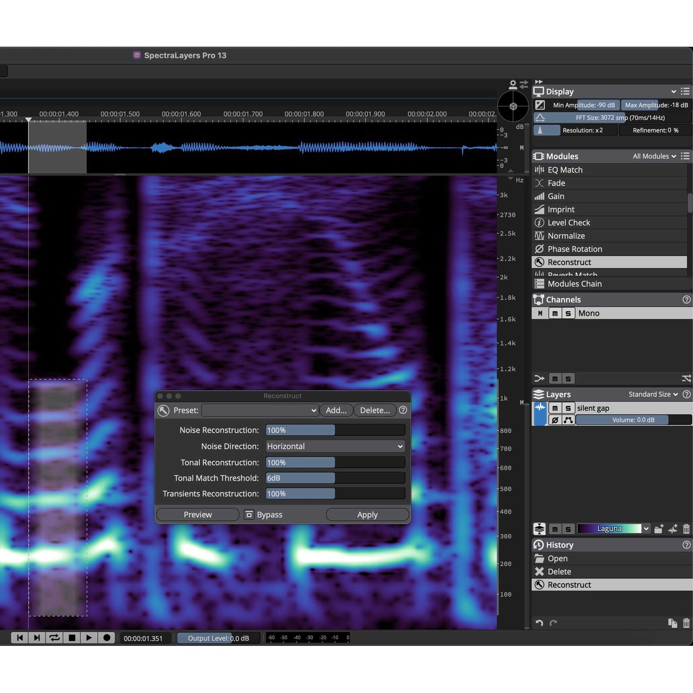Select Reconstruct in History list
The width and height of the screenshot is (693, 693).
612,585
